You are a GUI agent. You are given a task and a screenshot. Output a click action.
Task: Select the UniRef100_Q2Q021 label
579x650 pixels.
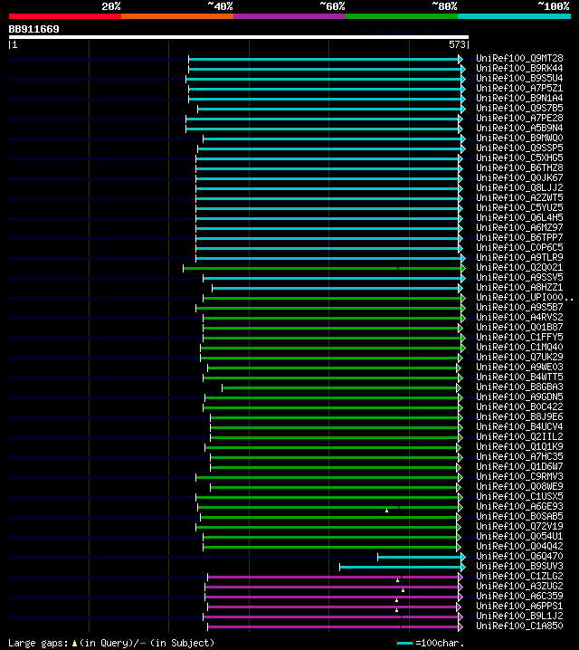tap(519, 267)
